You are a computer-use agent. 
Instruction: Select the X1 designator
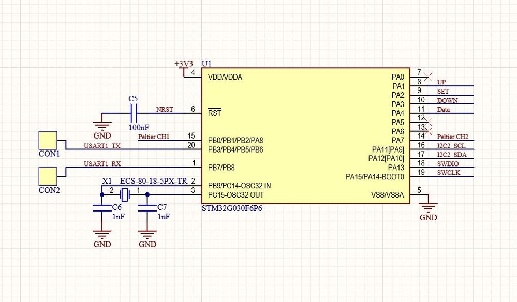click(107, 181)
